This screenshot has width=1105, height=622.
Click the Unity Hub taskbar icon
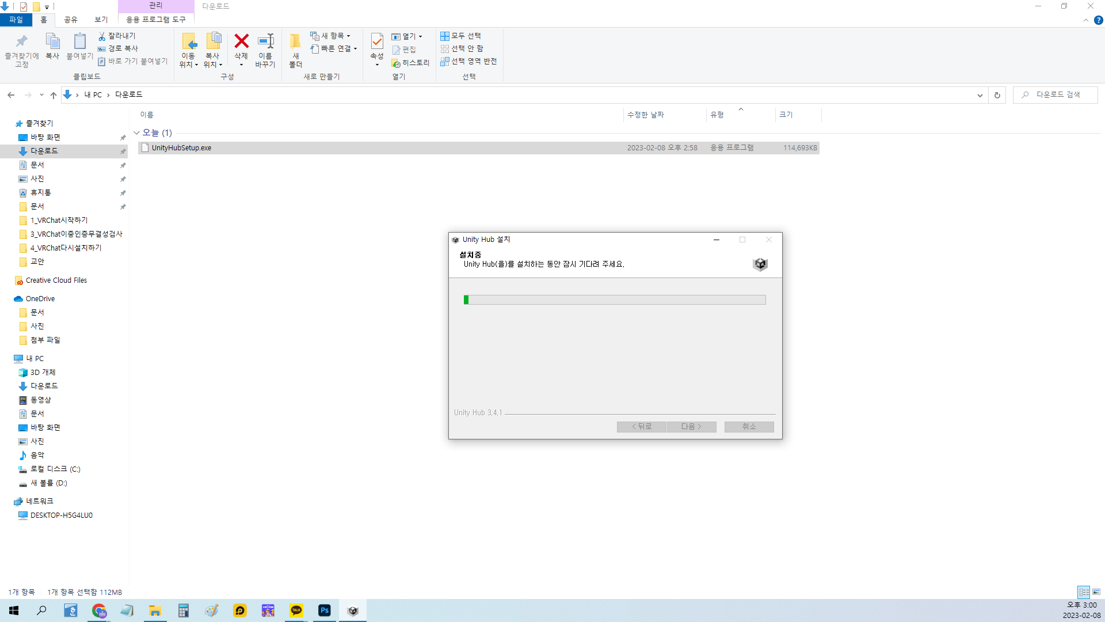pyautogui.click(x=353, y=610)
